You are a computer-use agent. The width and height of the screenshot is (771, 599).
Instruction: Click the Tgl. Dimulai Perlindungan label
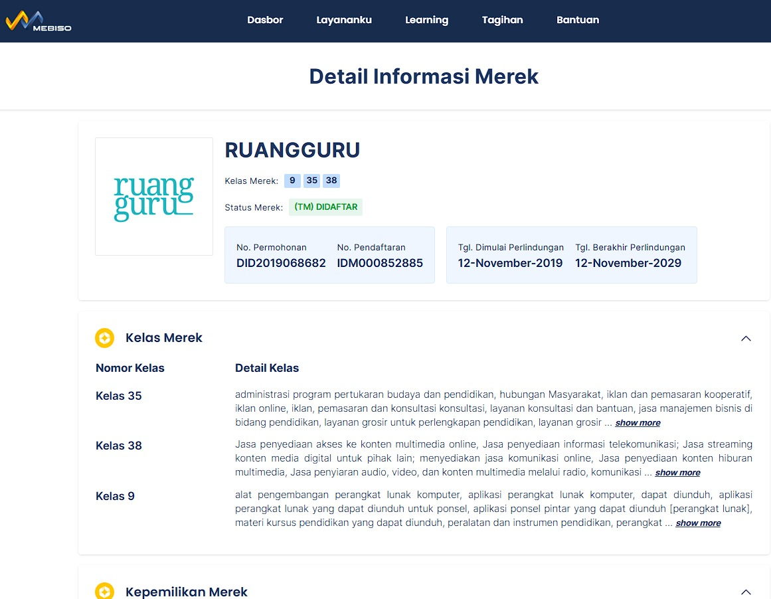coord(511,248)
